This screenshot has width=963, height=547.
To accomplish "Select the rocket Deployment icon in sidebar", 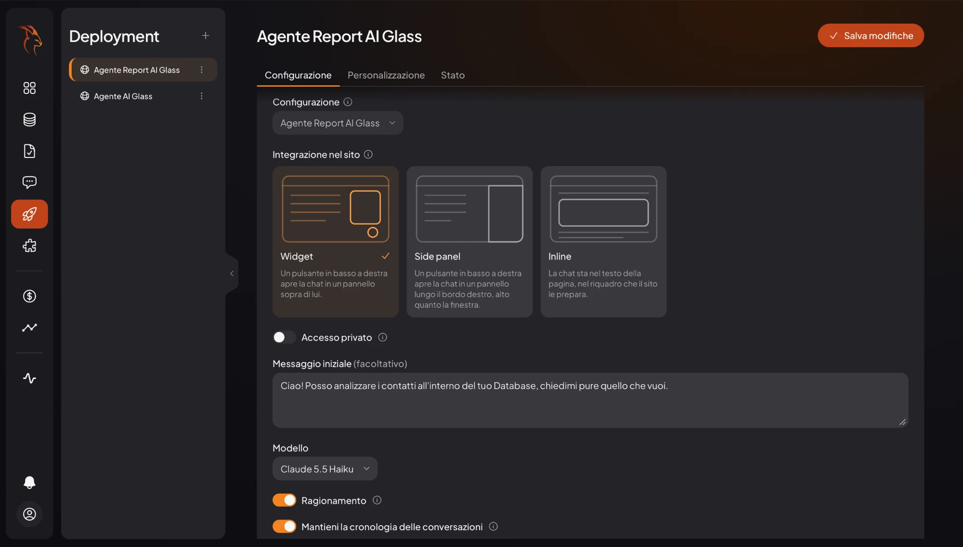I will (29, 214).
